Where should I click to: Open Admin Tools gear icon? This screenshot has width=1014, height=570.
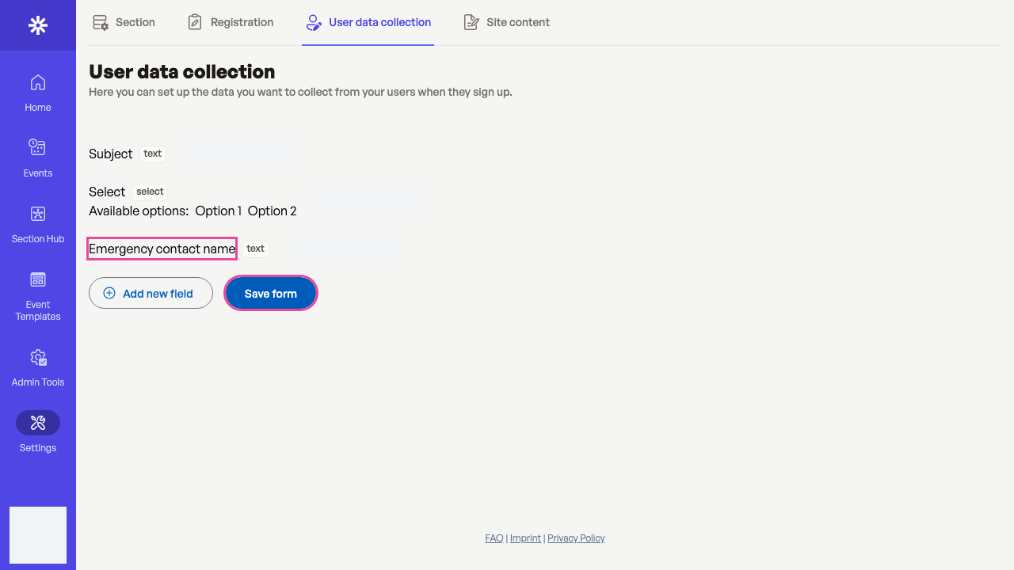(38, 358)
